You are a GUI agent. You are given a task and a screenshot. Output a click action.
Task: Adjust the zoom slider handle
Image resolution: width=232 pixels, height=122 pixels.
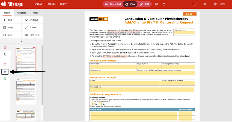[205, 4]
